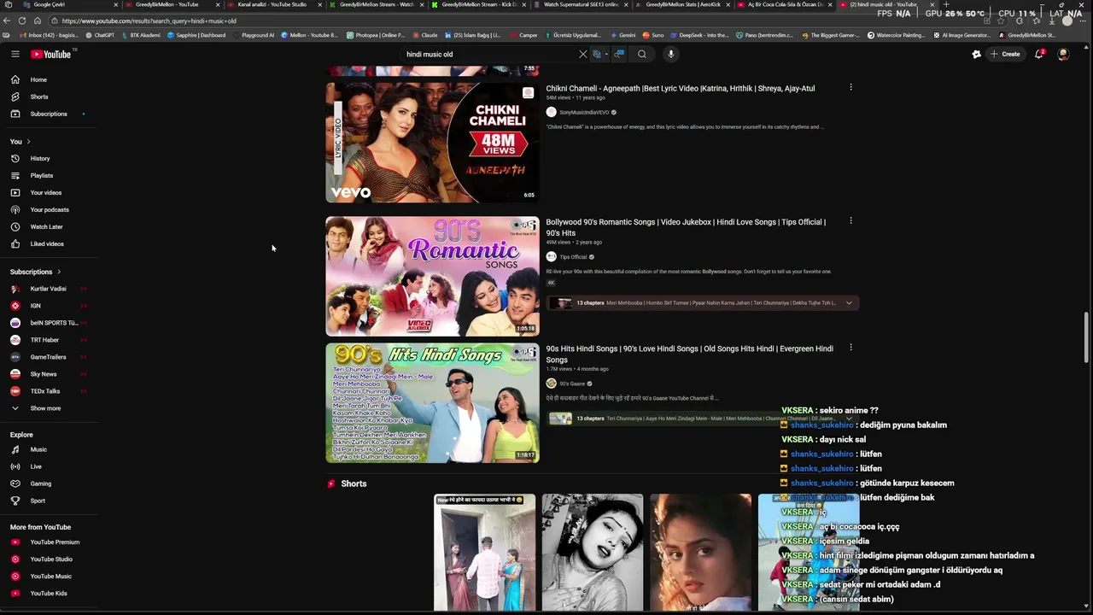Switch to Watch Supernatural browser tab
1093x615 pixels.
pos(581,4)
